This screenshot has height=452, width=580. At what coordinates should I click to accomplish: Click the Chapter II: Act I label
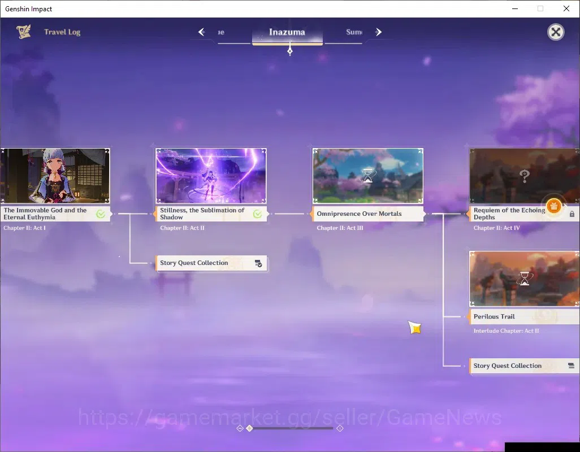coord(24,228)
